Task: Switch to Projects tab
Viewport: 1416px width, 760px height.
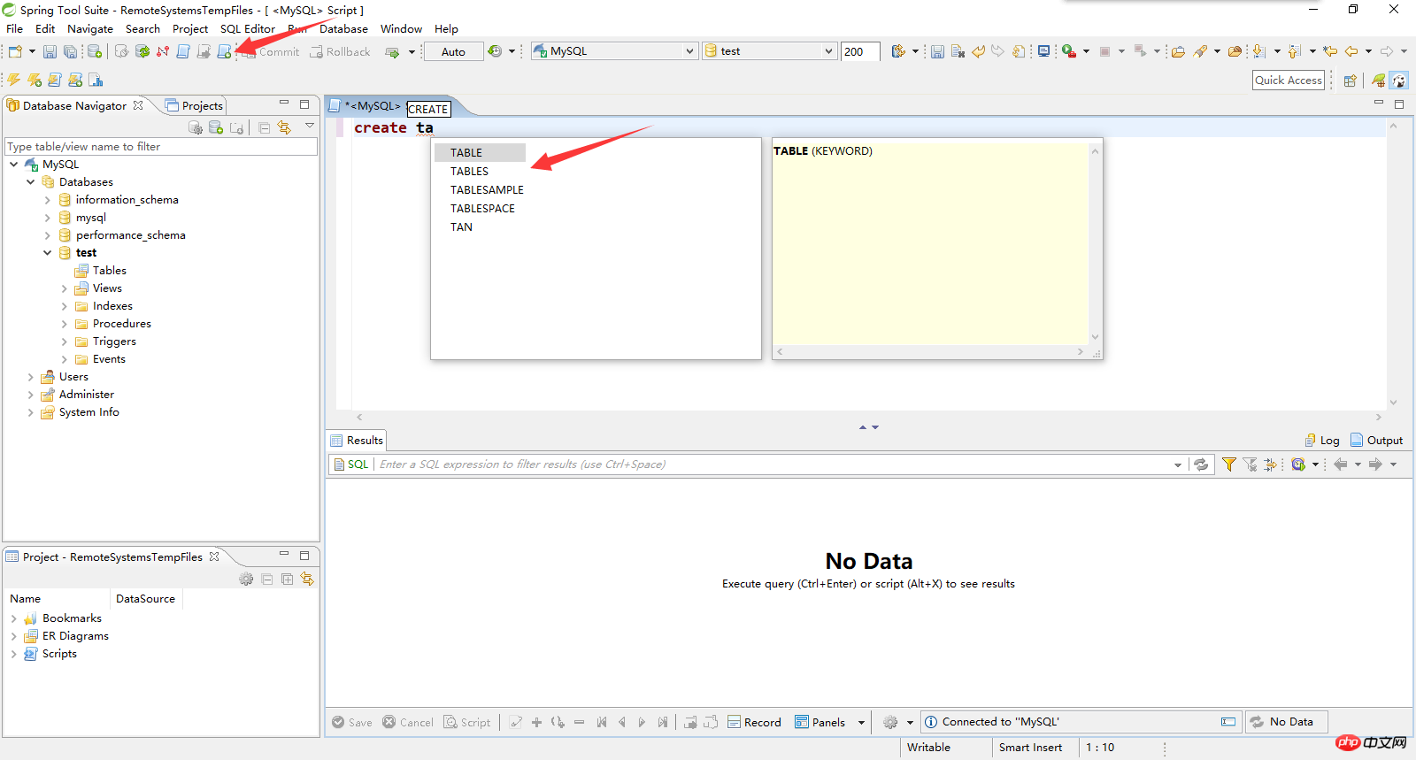Action: pos(195,106)
